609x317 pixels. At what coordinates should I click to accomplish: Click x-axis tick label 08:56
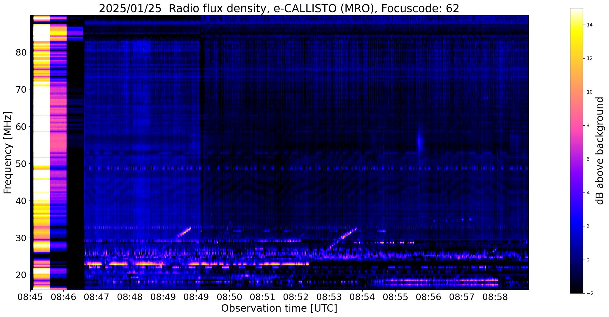(x=428, y=297)
